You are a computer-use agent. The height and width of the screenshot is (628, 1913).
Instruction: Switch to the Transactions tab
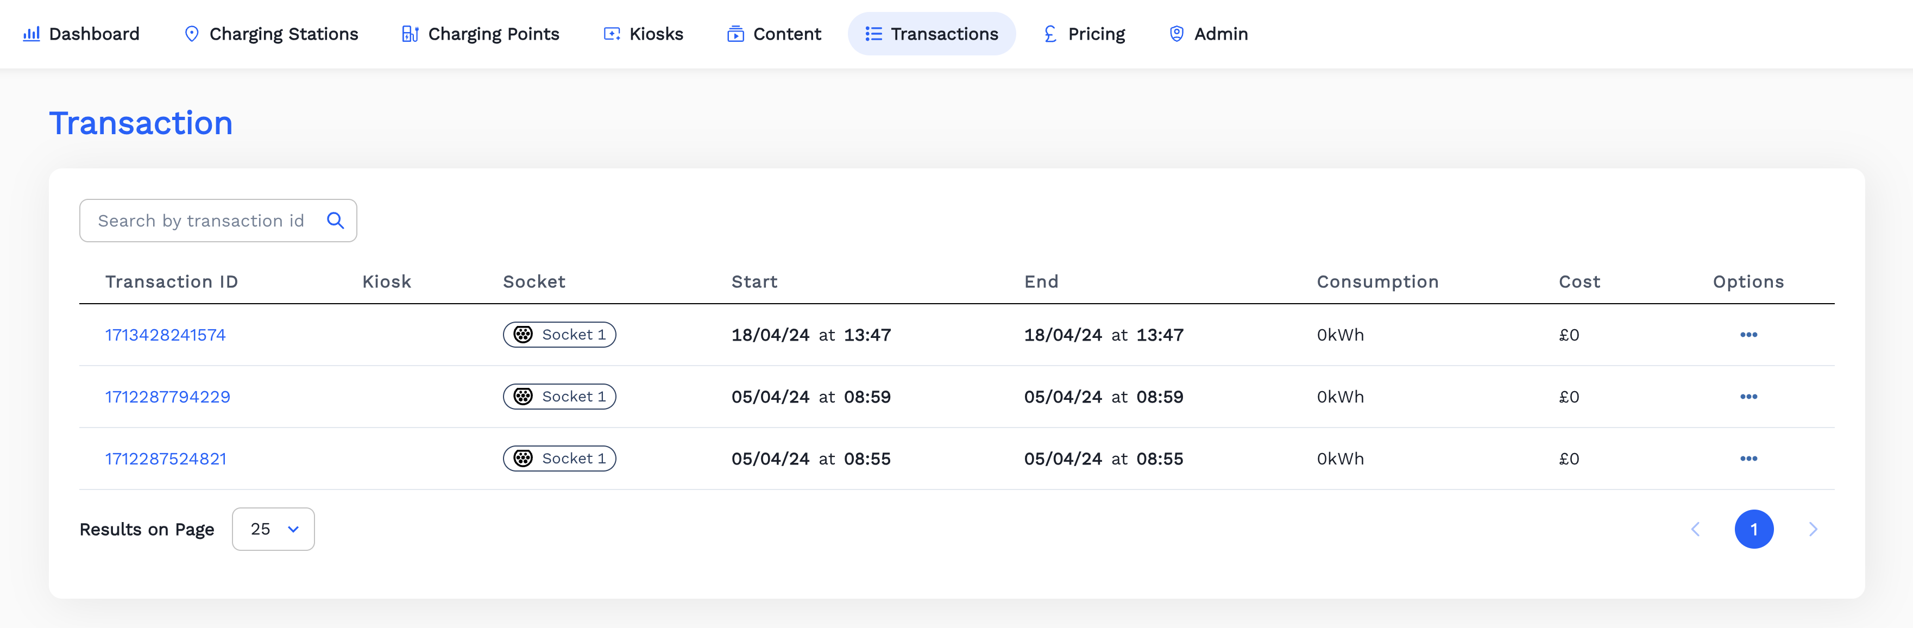pos(932,33)
